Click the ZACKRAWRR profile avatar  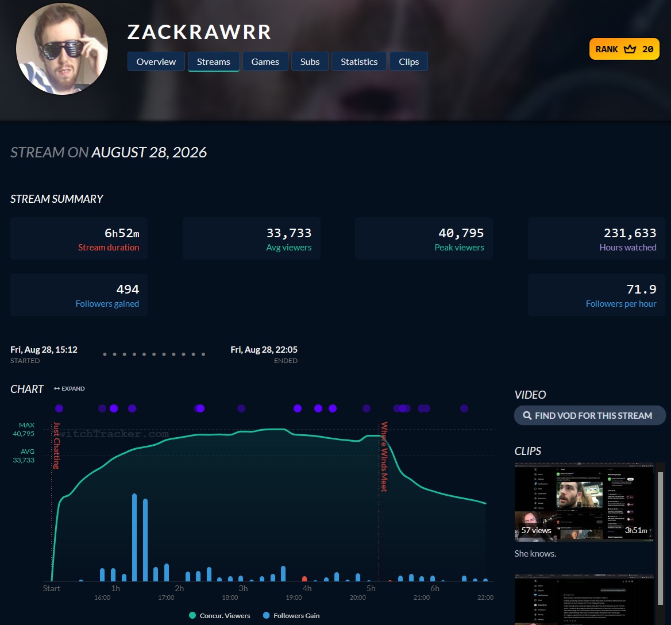pos(62,49)
